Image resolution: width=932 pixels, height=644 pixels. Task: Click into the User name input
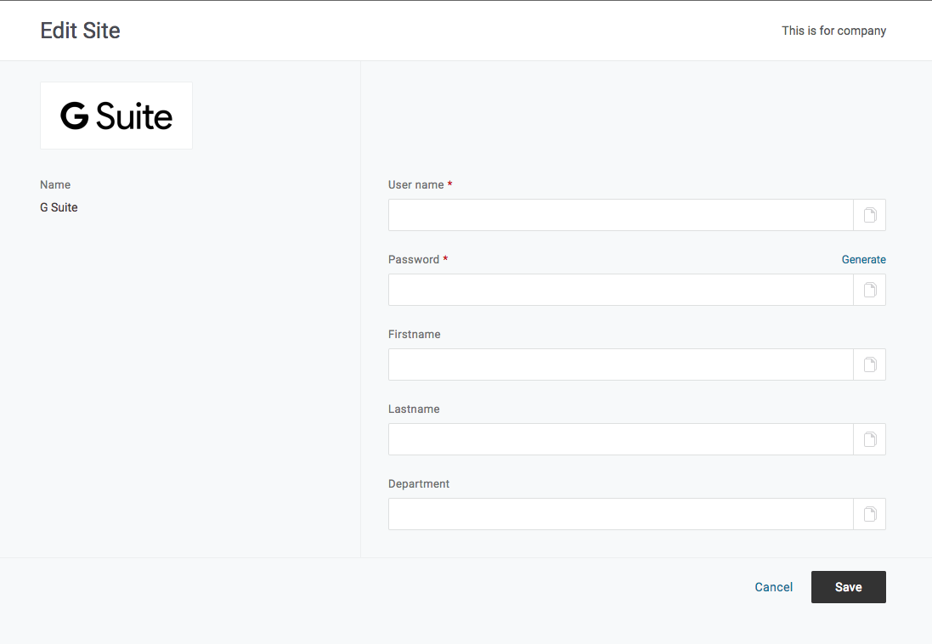(x=620, y=215)
